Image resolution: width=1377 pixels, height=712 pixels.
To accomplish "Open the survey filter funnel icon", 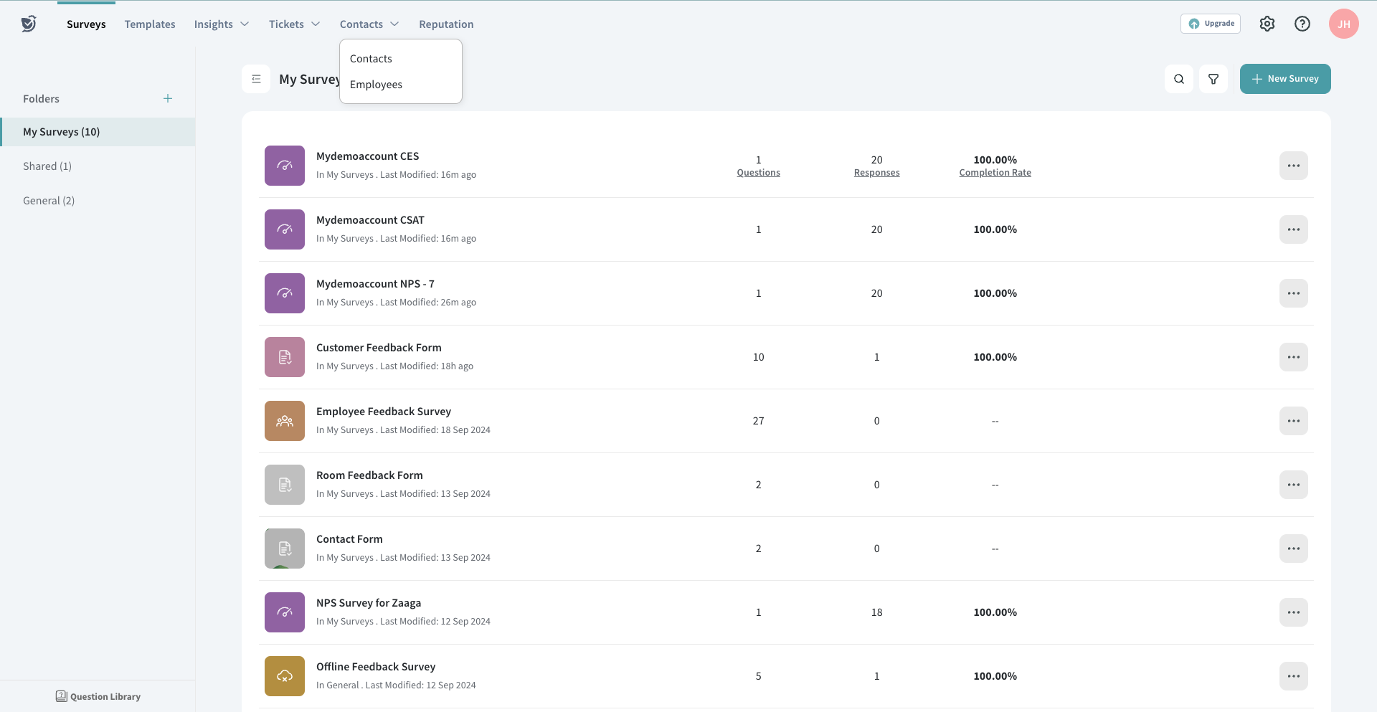I will [1213, 79].
